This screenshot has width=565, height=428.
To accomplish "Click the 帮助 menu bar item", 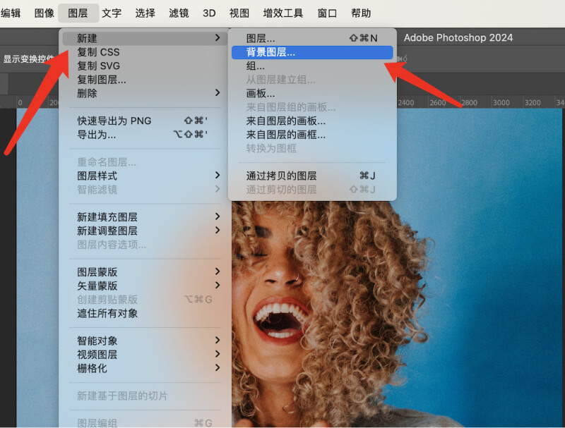I will [360, 13].
